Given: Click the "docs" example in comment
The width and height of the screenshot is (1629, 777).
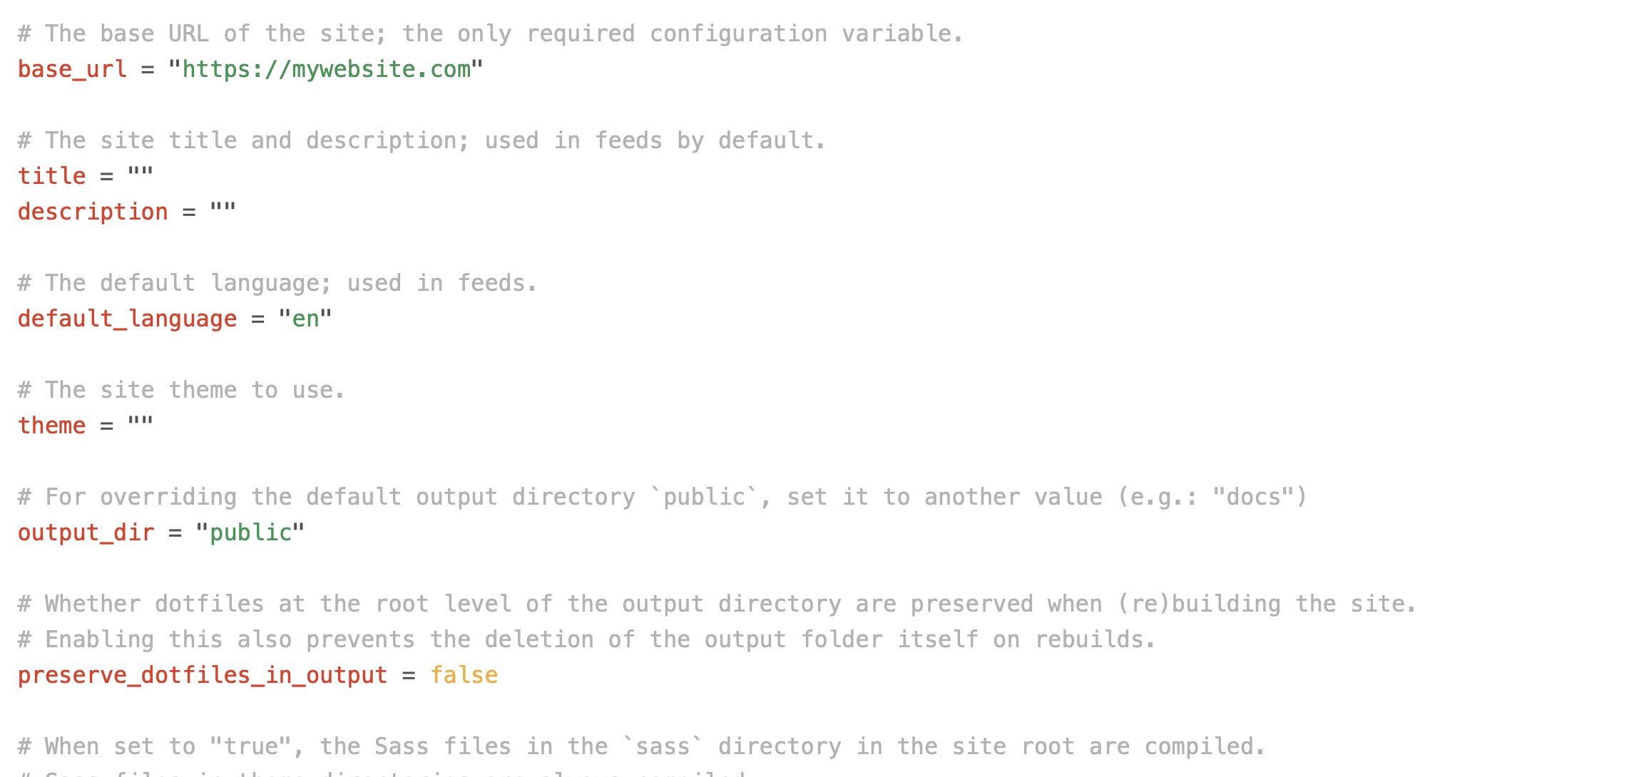Looking at the screenshot, I should coord(1253,497).
